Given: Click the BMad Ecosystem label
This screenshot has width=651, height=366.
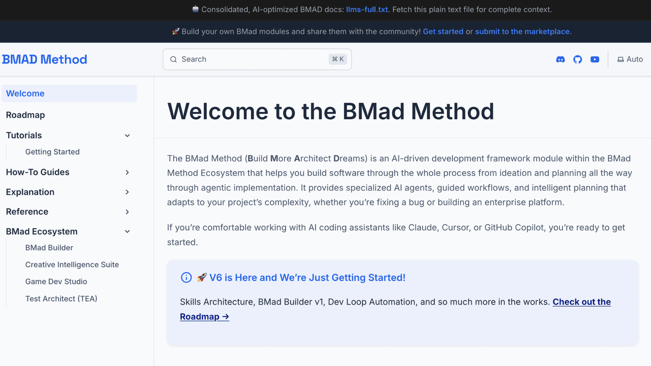Looking at the screenshot, I should 42,231.
